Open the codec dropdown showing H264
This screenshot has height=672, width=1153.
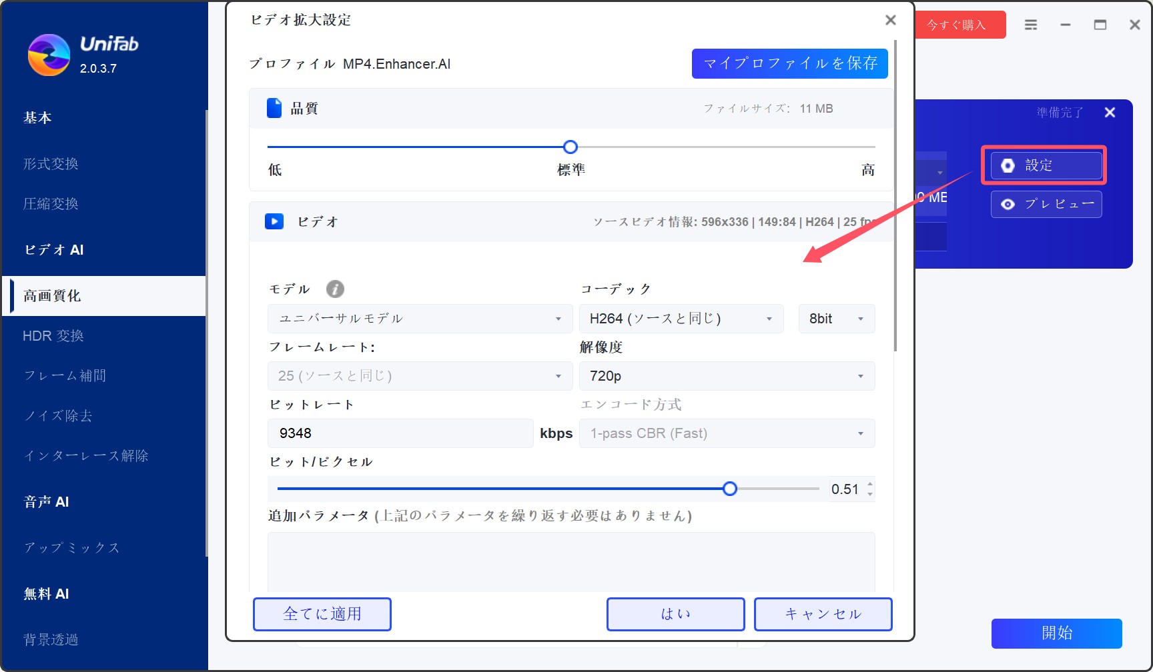(681, 319)
